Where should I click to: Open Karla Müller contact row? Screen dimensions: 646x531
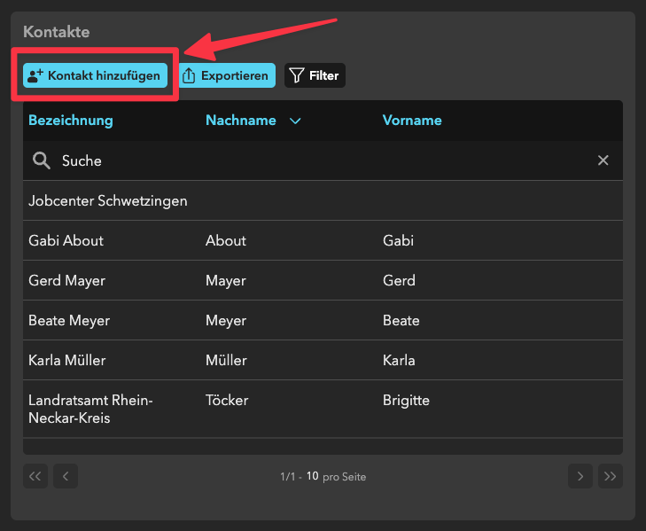67,360
